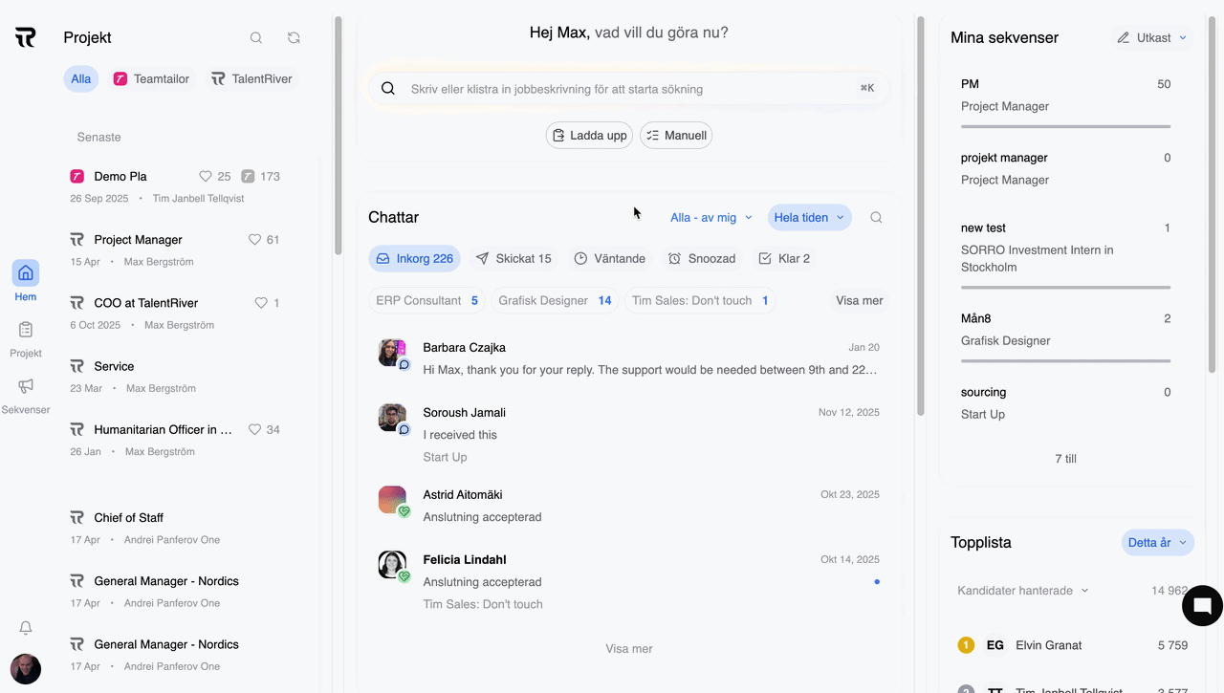The height and width of the screenshot is (693, 1224).
Task: Go to Hem home icon
Action: tap(26, 273)
